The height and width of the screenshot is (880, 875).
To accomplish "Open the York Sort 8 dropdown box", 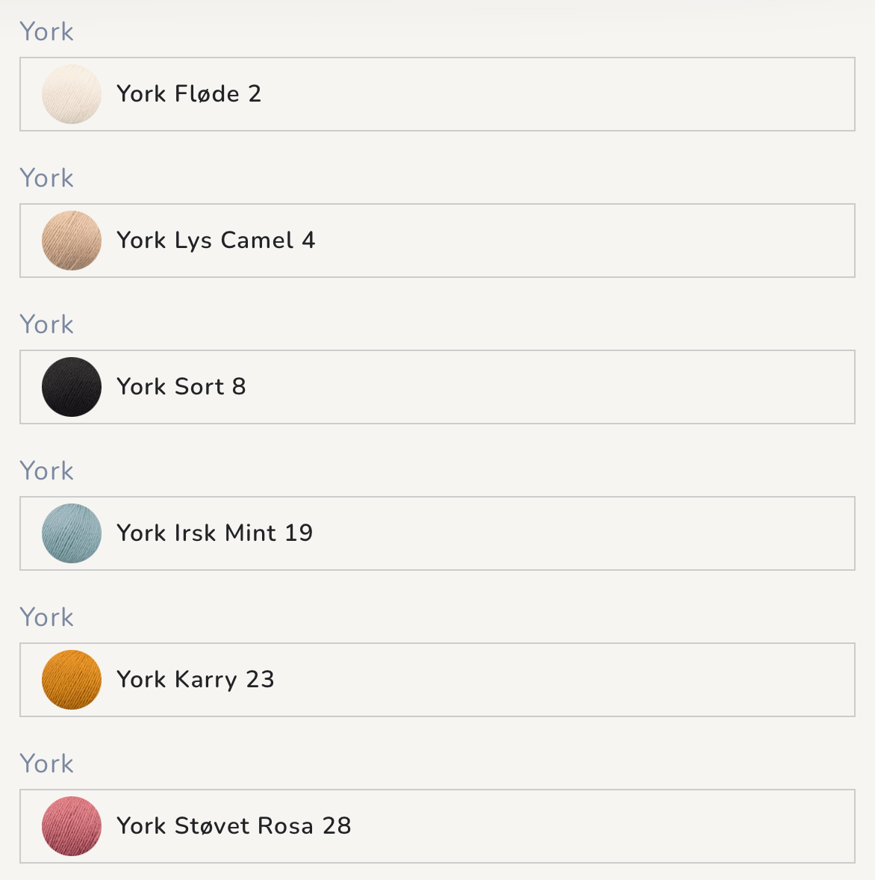I will tap(437, 387).
